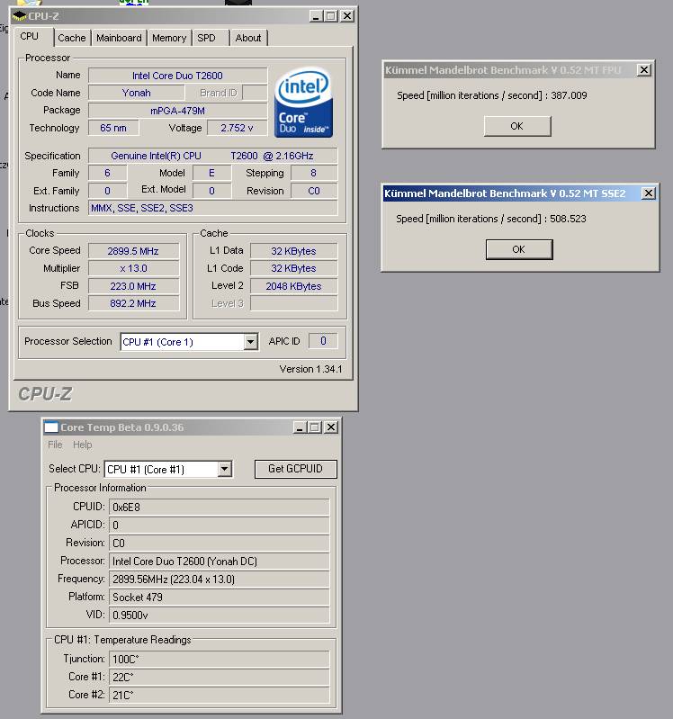Click the Frequency field 2899.56MHz in Core Temp
673x719 pixels.
coord(220,580)
